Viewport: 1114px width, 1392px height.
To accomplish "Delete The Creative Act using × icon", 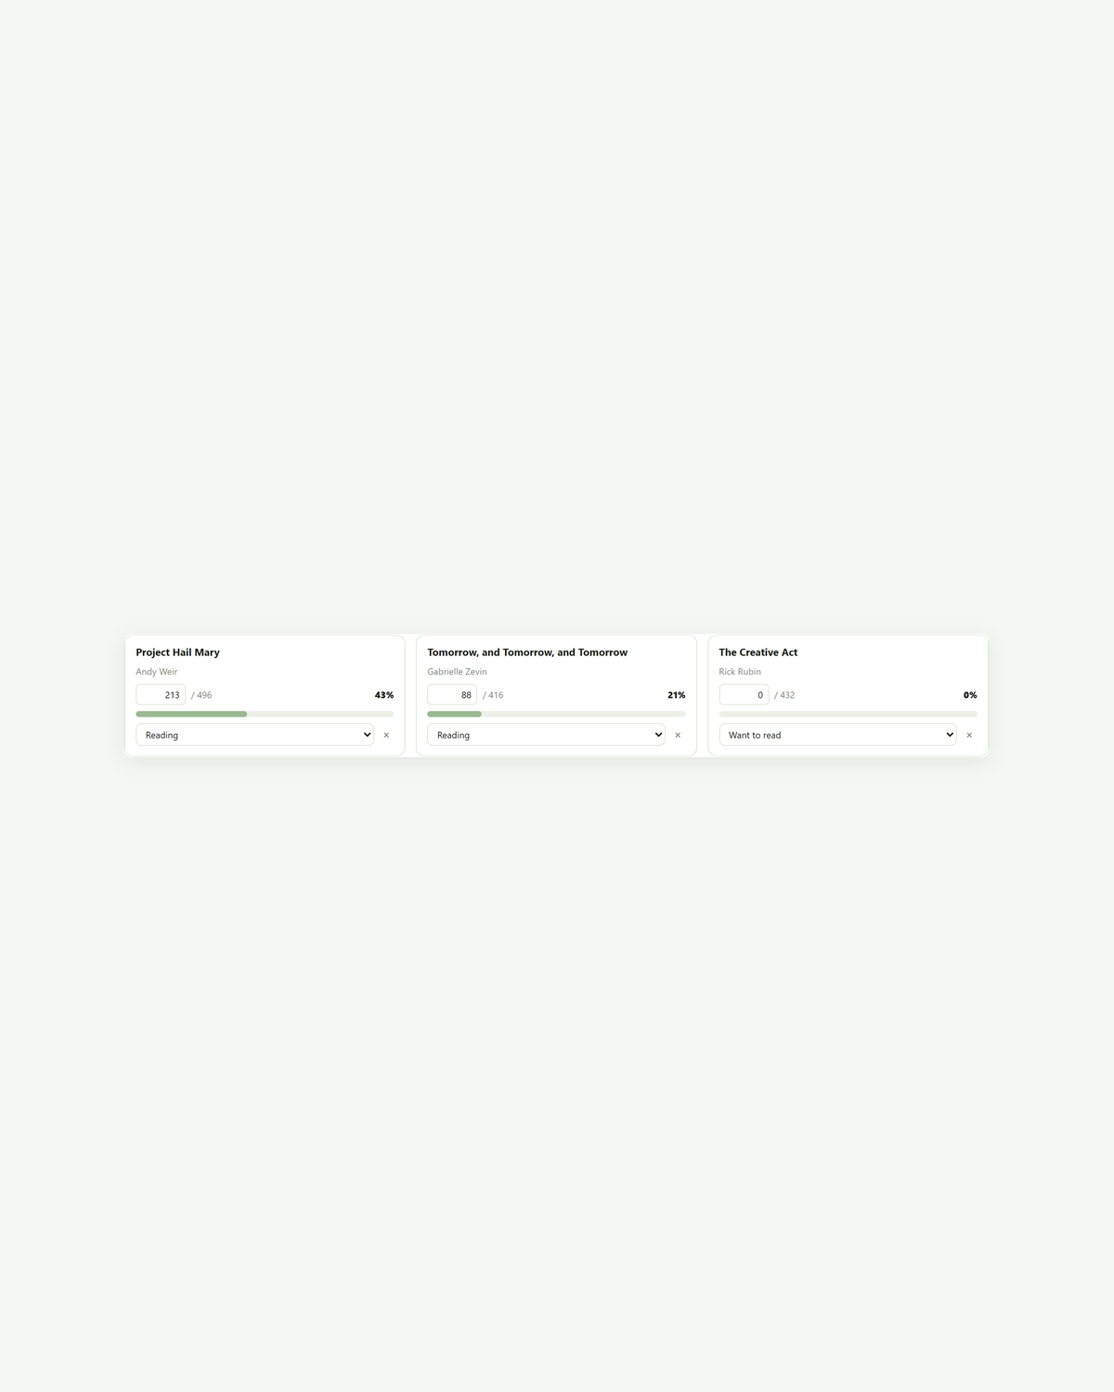I will click(x=969, y=735).
